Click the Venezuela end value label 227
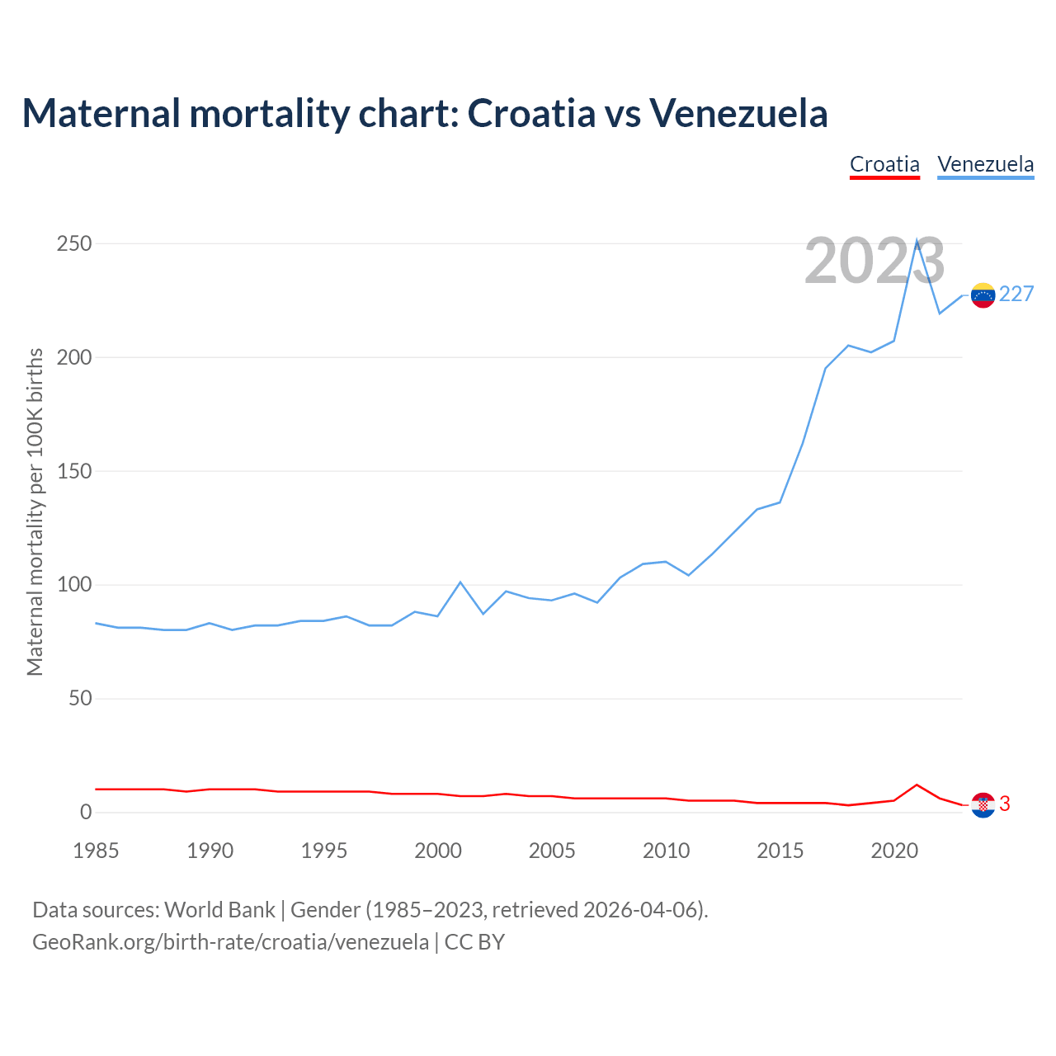Image resolution: width=1056 pixels, height=1056 pixels. click(1016, 294)
